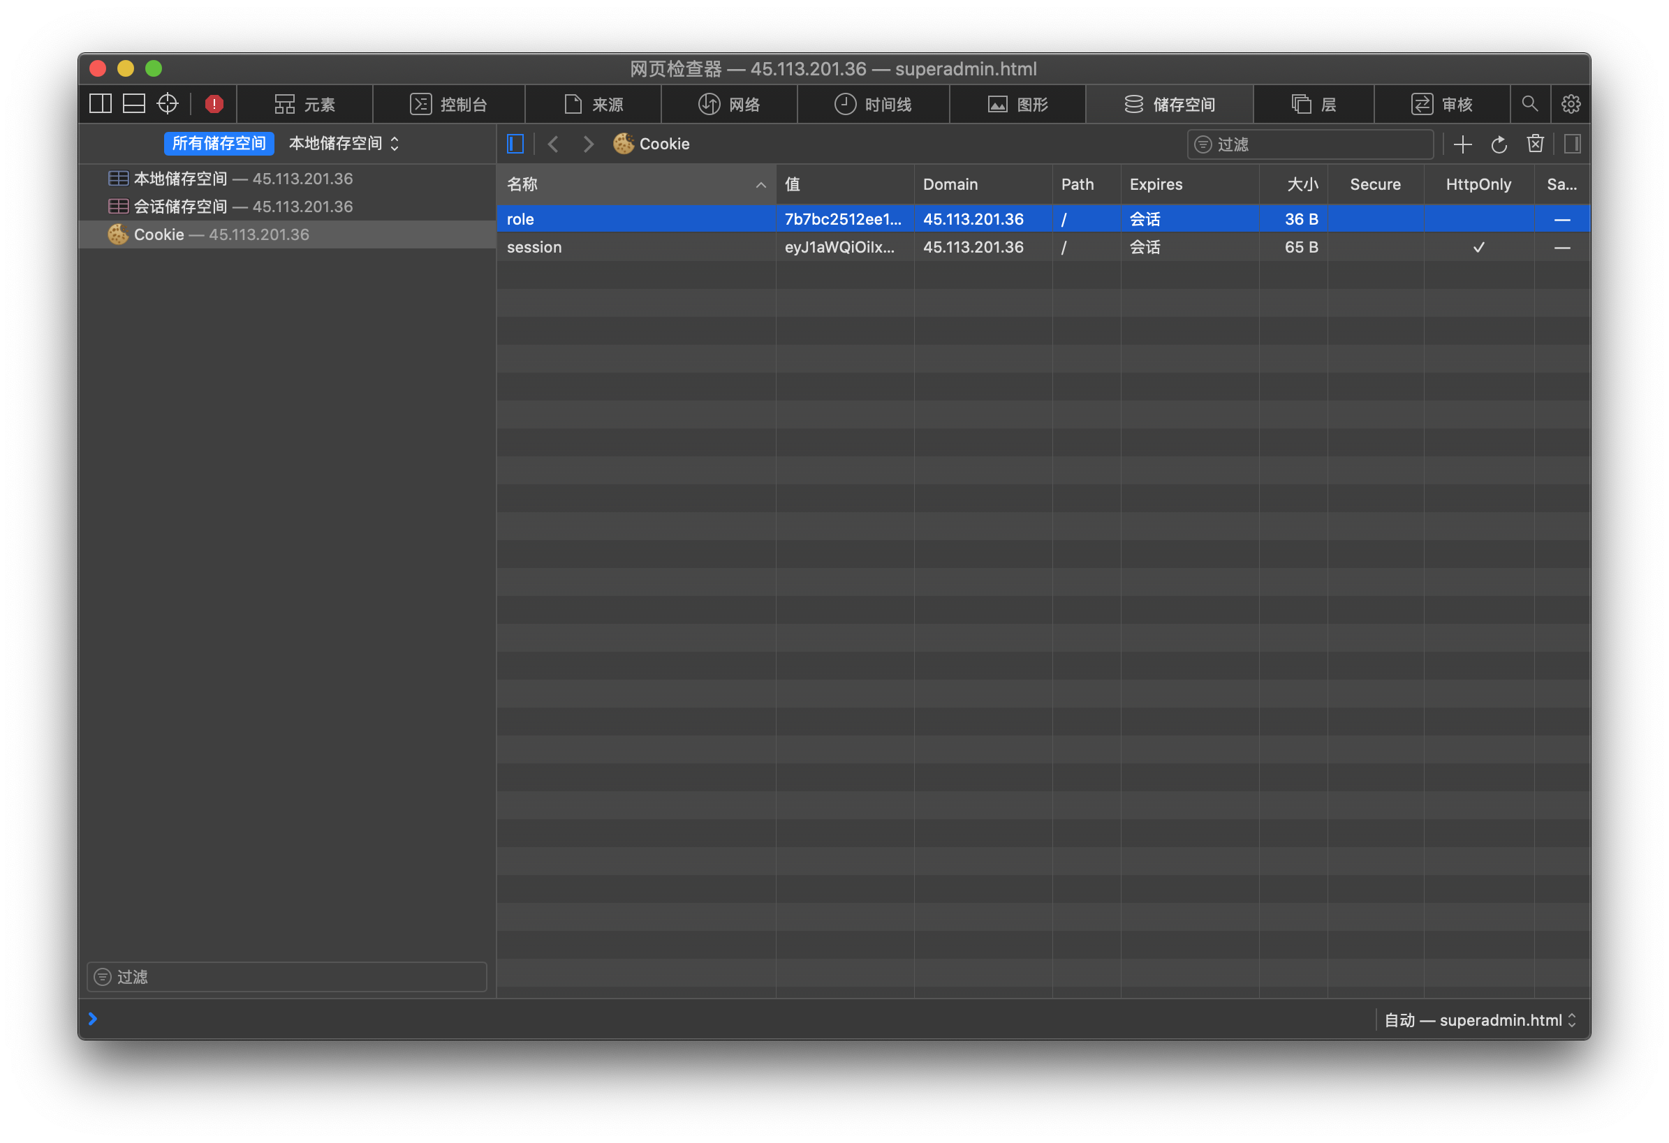Start element selection crosshair tool
The width and height of the screenshot is (1669, 1143).
[168, 104]
